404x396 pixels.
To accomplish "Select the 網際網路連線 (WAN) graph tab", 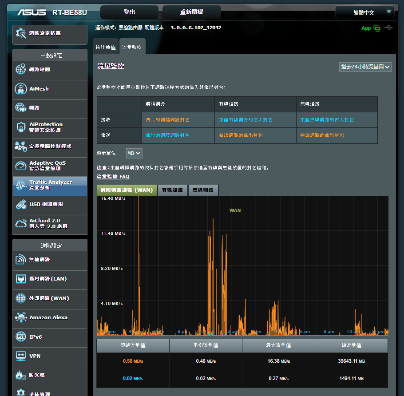I will [x=127, y=190].
